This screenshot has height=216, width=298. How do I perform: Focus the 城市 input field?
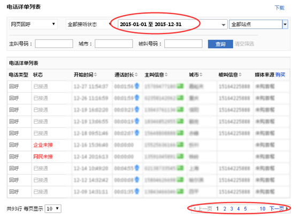point(113,44)
